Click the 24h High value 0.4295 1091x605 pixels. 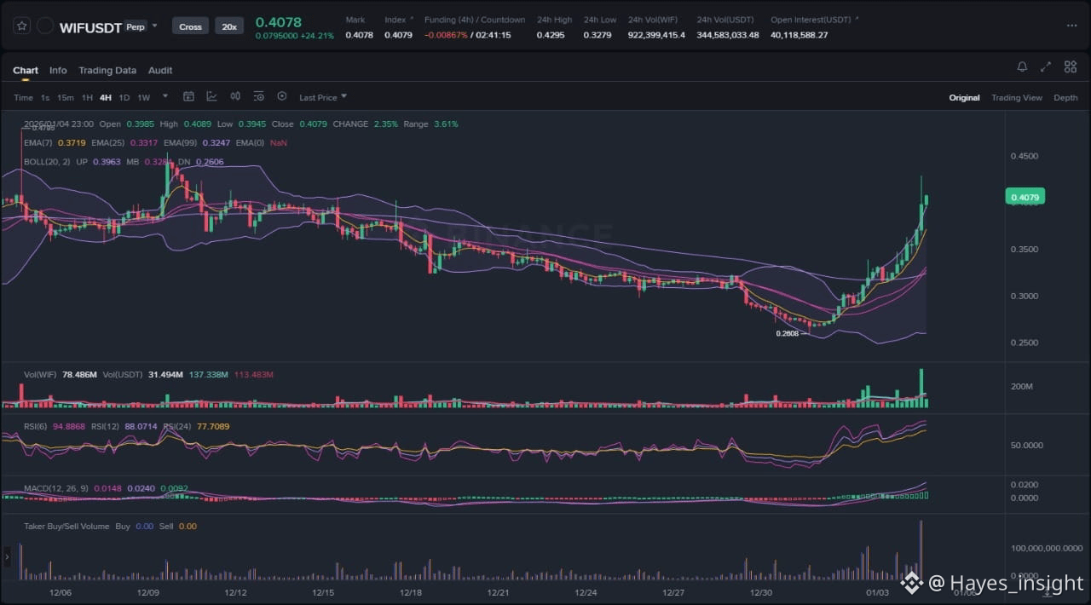(x=550, y=35)
